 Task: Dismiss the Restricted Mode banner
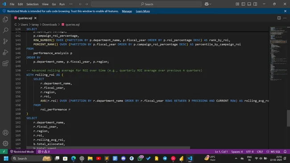pyautogui.click(x=286, y=11)
